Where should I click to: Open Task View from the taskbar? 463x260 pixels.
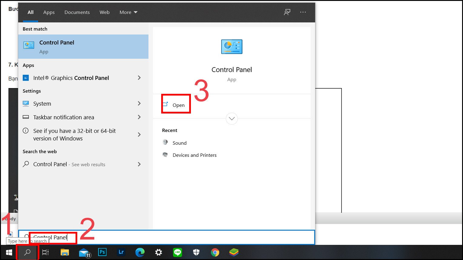coord(45,252)
